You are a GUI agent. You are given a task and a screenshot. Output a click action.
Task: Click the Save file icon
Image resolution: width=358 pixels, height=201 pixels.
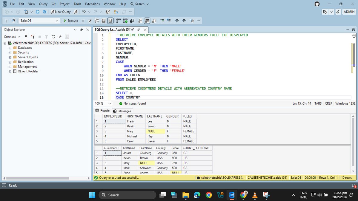pos(38,12)
